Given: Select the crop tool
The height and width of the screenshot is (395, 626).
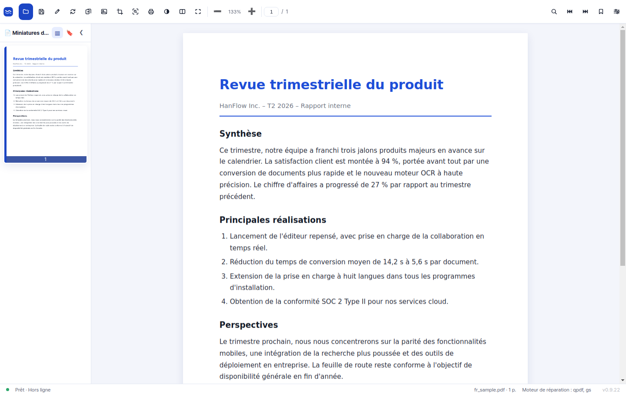Looking at the screenshot, I should point(120,12).
